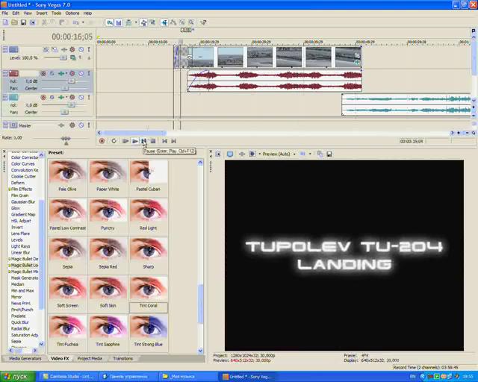Arm the red audio track for record

(43, 73)
